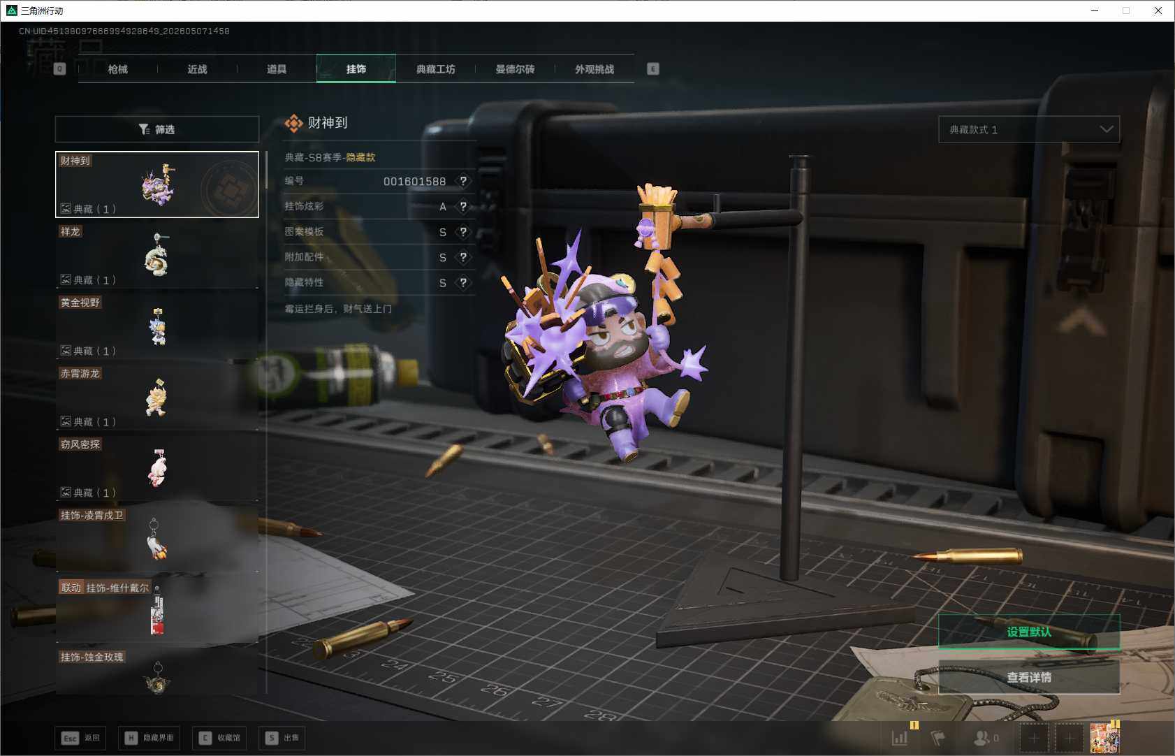Open the 曼德尔砖 tab
The height and width of the screenshot is (756, 1175).
click(x=515, y=69)
